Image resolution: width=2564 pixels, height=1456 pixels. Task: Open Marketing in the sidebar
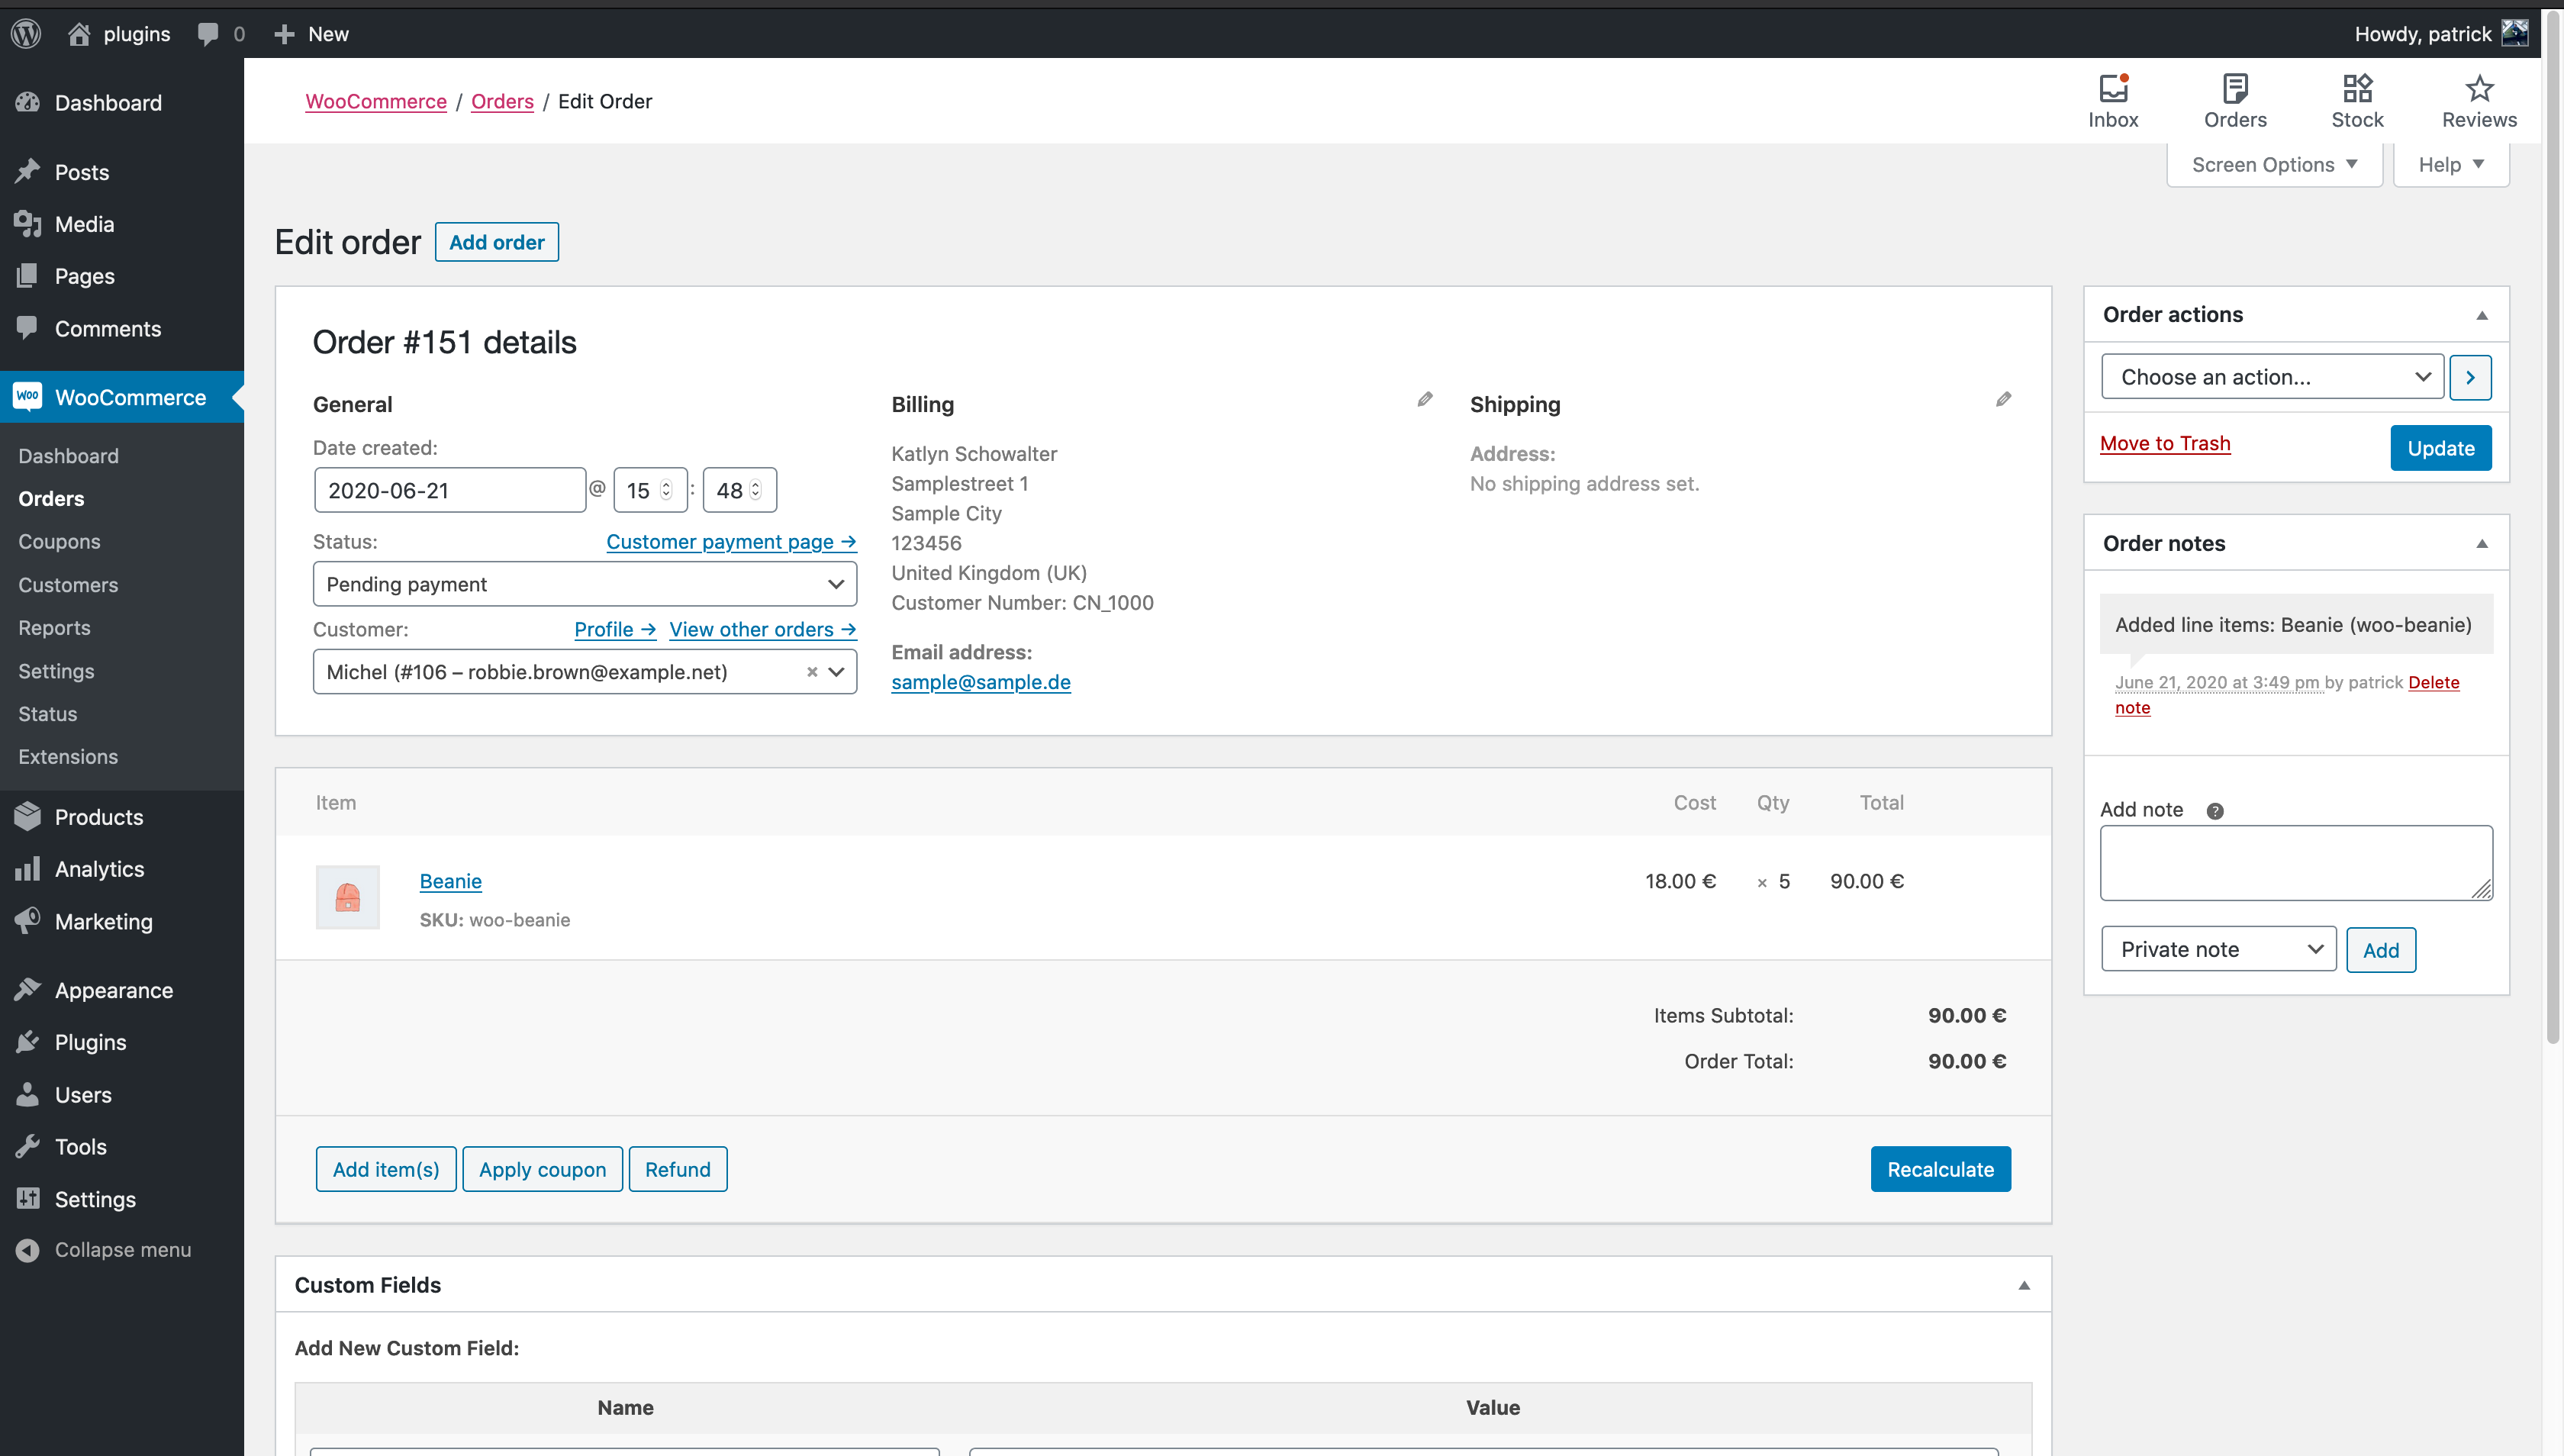(103, 921)
